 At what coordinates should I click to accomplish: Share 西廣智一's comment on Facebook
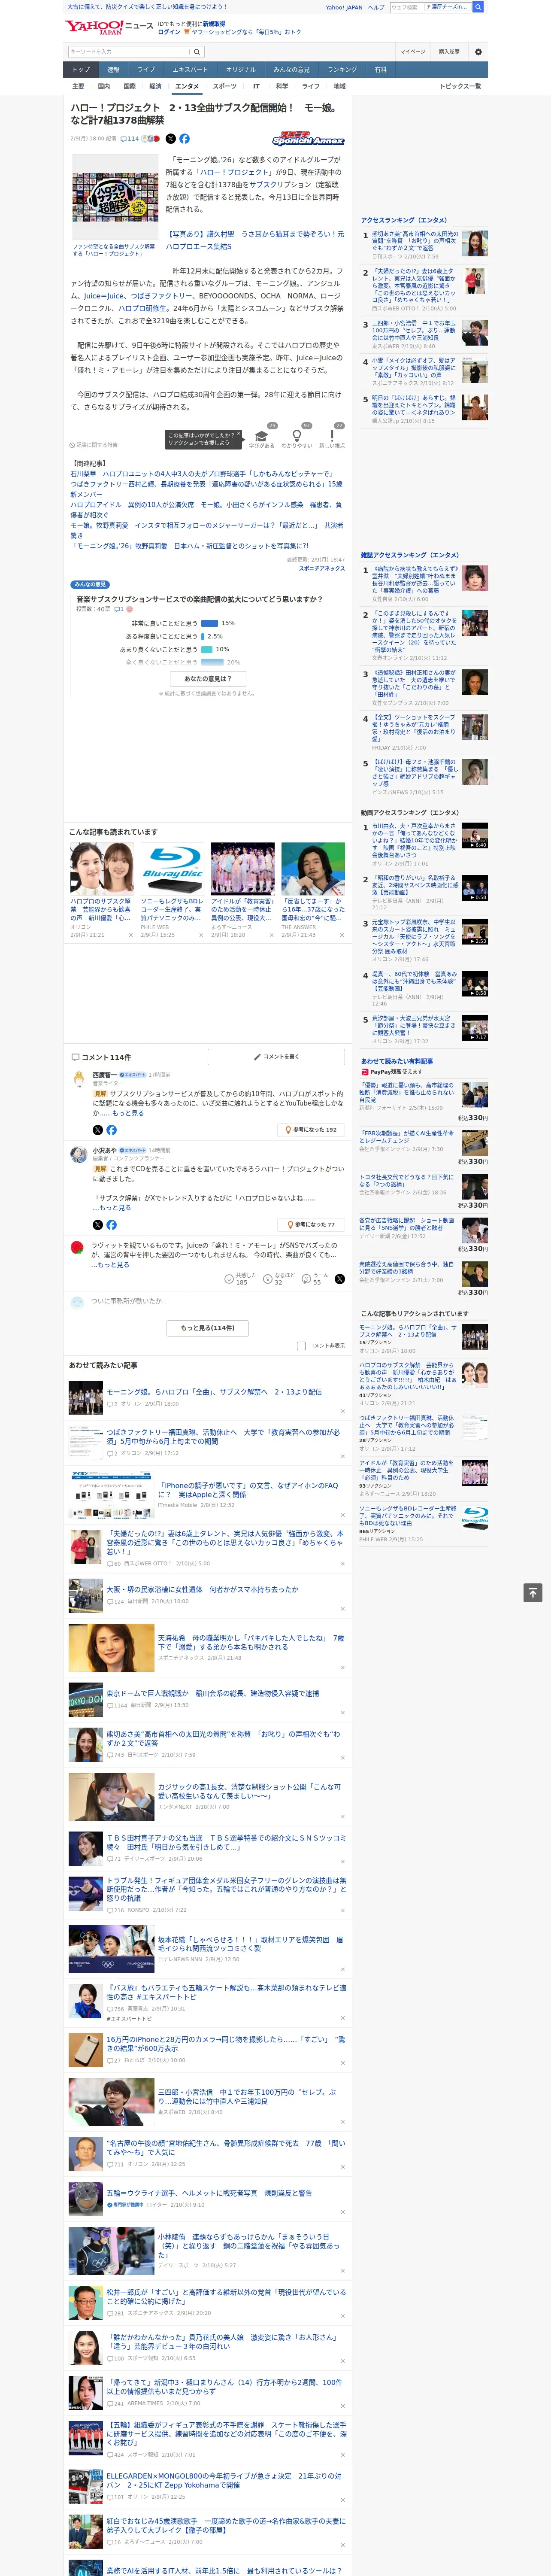point(111,1129)
